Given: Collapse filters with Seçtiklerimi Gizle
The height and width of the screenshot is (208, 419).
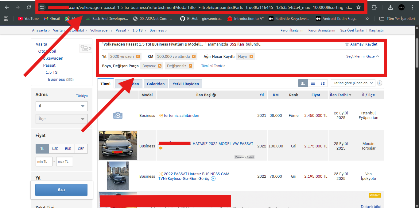Looking at the screenshot, I should click(x=363, y=56).
